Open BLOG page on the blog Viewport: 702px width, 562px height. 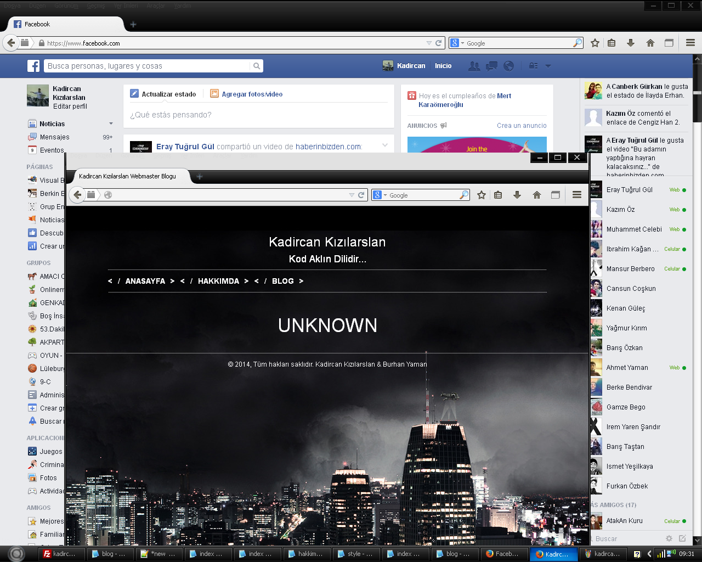[x=283, y=281]
